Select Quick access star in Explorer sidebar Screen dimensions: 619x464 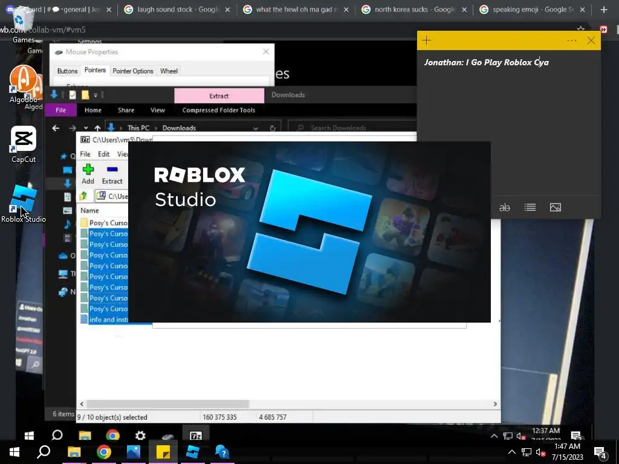63,156
